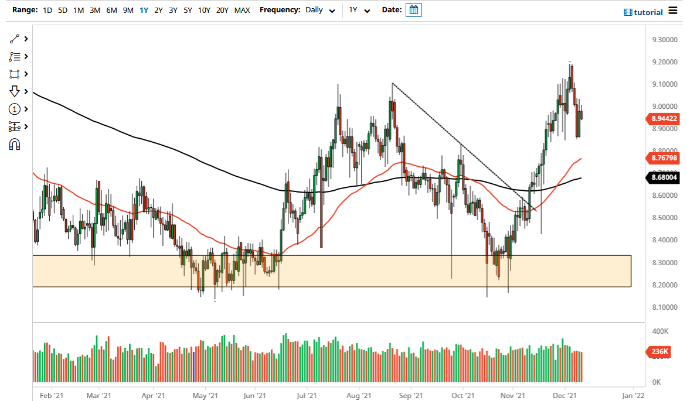The height and width of the screenshot is (401, 687).
Task: Switch to the 3Y range tab
Action: pos(173,10)
